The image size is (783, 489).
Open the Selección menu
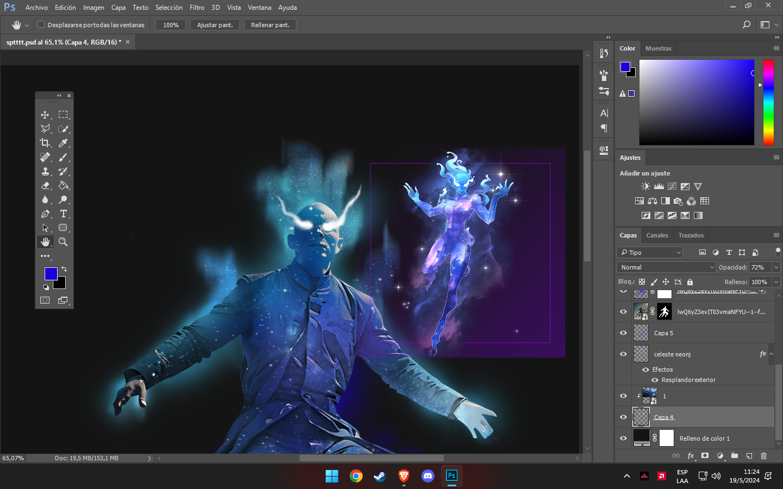[169, 8]
